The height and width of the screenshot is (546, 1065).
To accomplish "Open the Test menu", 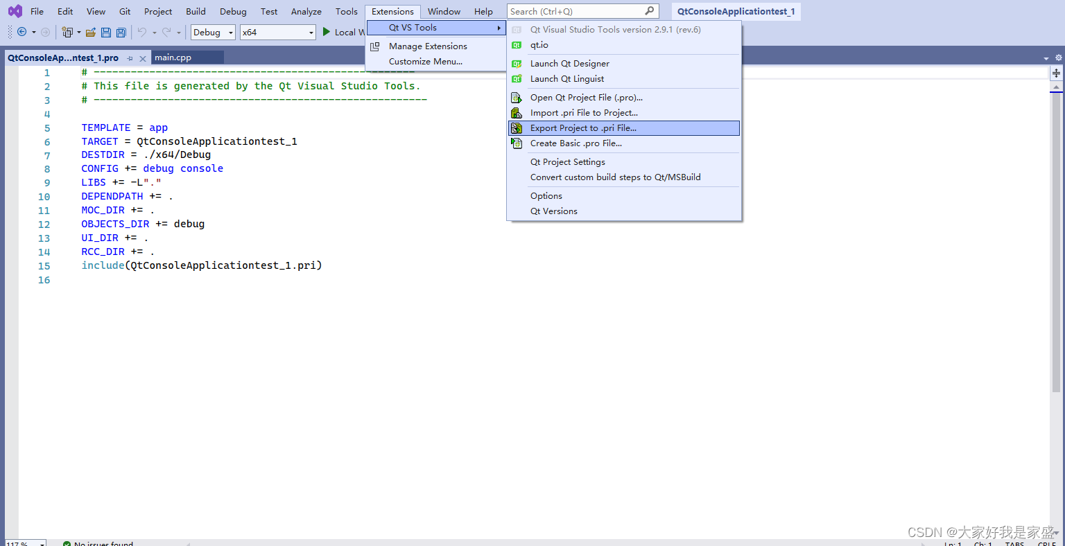I will pyautogui.click(x=269, y=11).
